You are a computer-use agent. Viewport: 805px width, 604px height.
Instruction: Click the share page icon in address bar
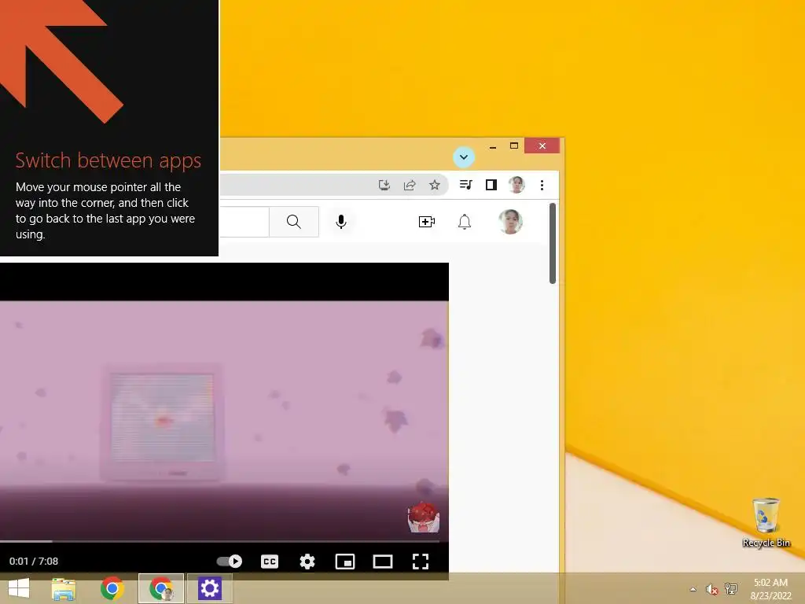410,185
